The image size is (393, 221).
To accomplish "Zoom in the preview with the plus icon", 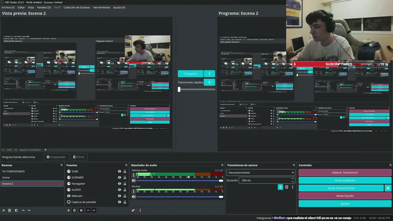I will click(x=16, y=150).
